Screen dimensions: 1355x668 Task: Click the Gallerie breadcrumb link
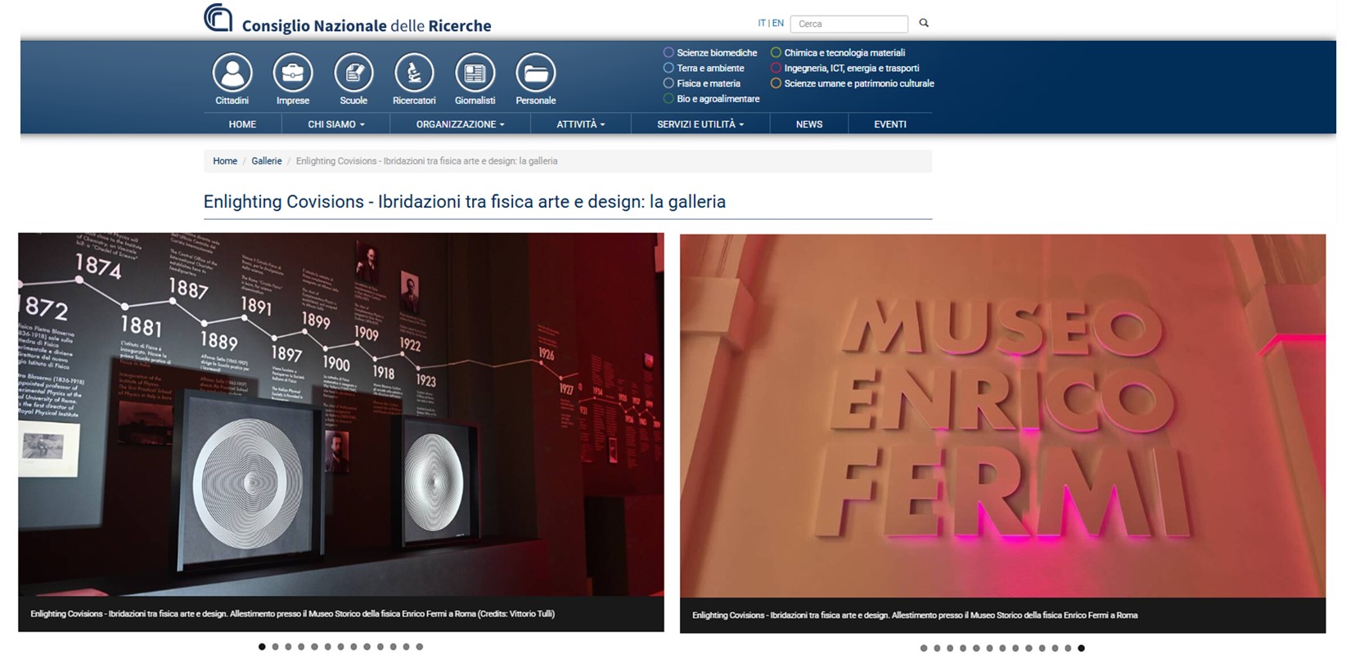267,161
